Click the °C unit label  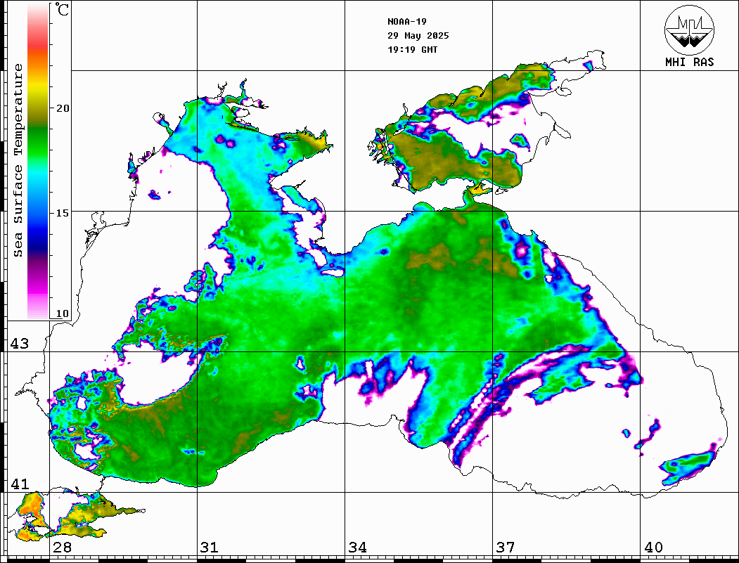(62, 9)
